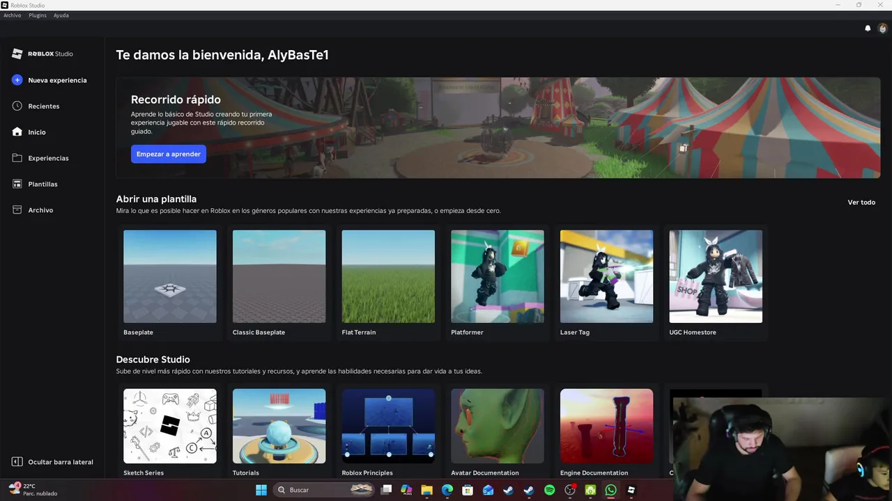Click the Nueva experiencia plus icon
The image size is (892, 501).
[17, 80]
